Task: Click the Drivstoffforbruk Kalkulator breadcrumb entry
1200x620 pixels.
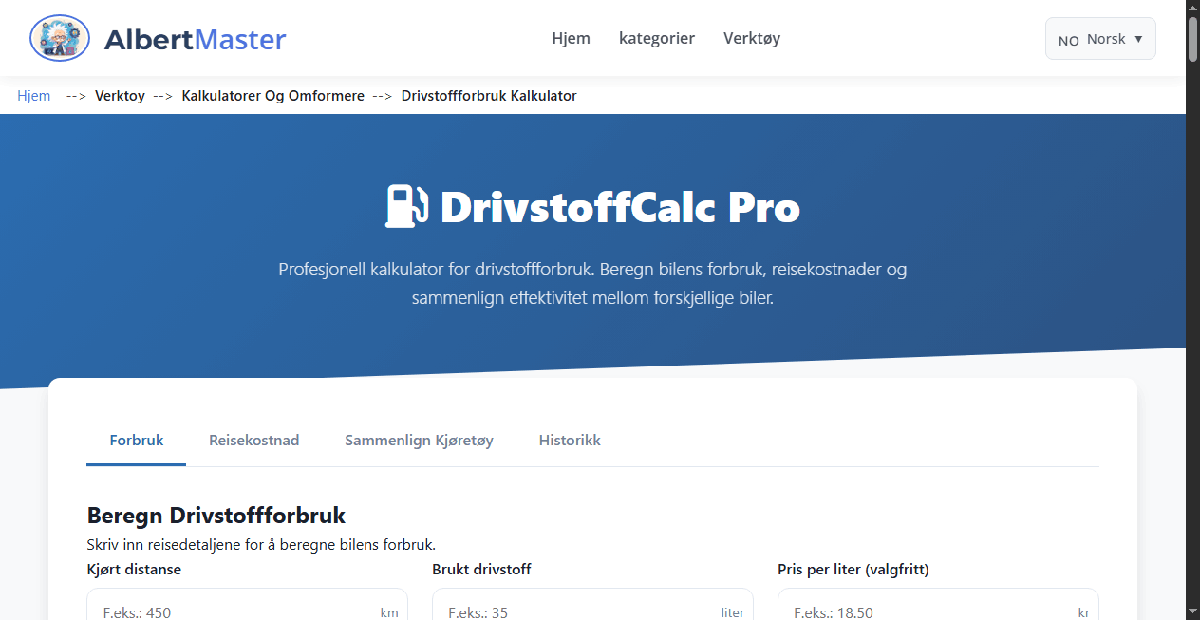Action: pyautogui.click(x=489, y=95)
